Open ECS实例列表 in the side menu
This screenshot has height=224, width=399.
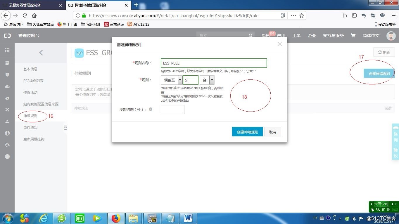33,81
